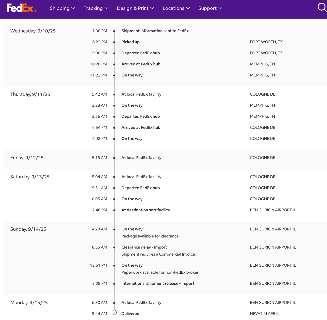Click Shipment information sent to FedEx status
The image size is (327, 320).
[155, 31]
